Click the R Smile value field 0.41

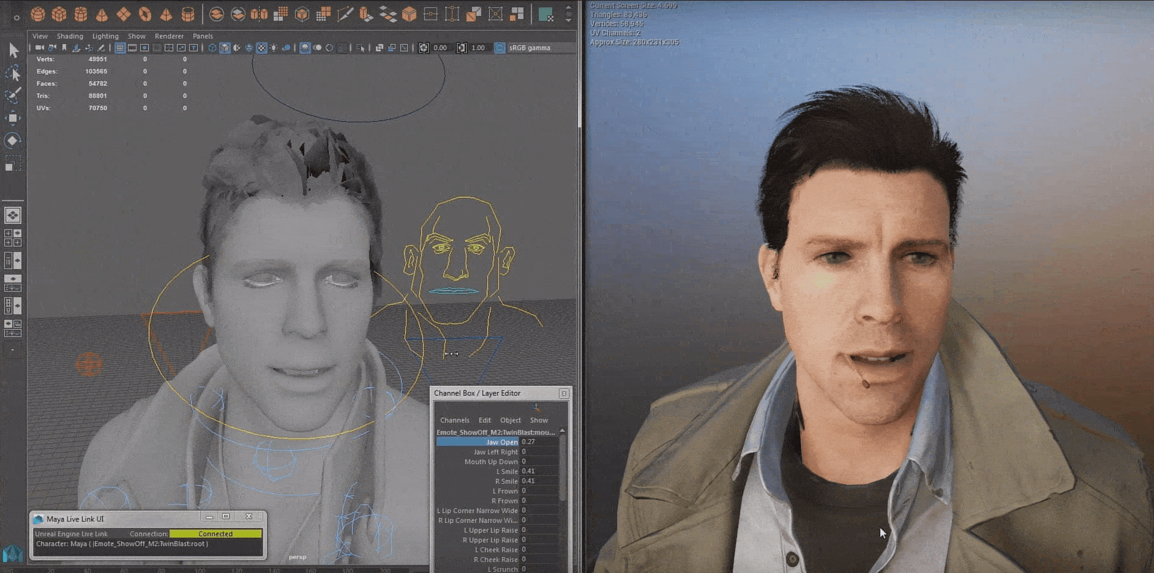pos(539,481)
